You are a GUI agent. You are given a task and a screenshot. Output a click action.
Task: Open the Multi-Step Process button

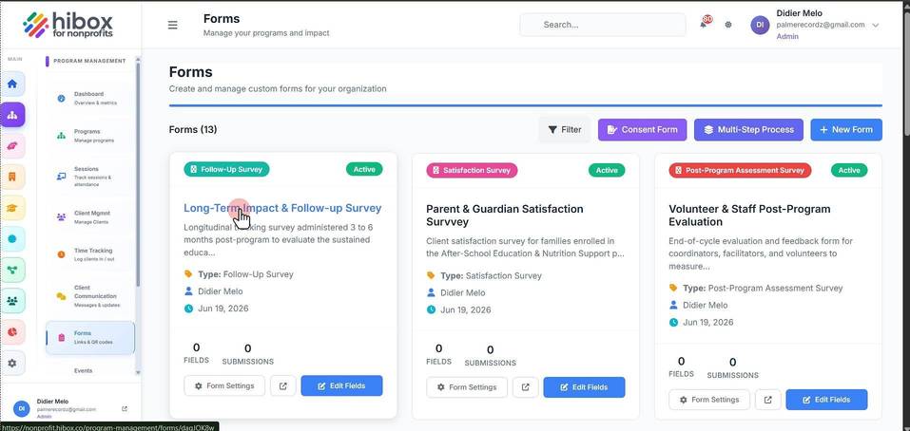click(748, 130)
